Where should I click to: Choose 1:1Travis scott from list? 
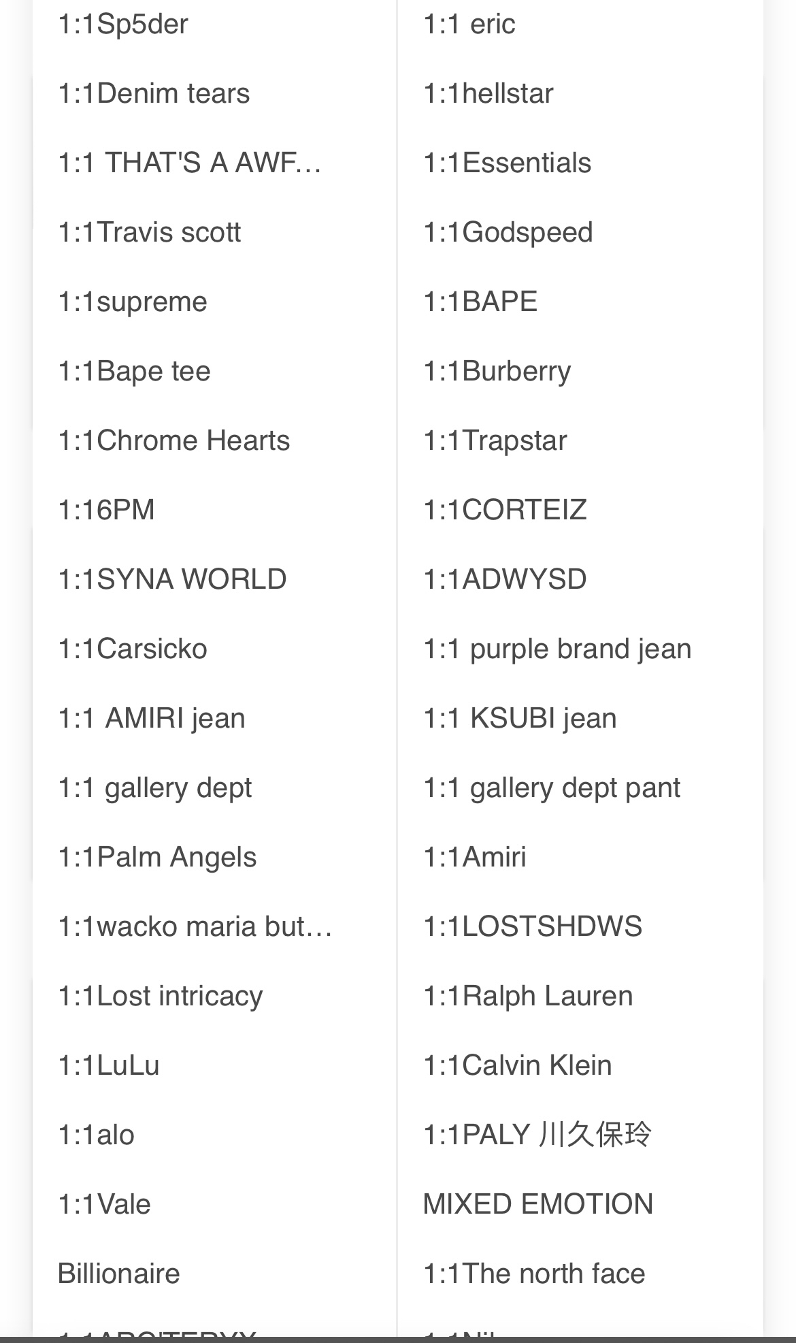point(150,233)
